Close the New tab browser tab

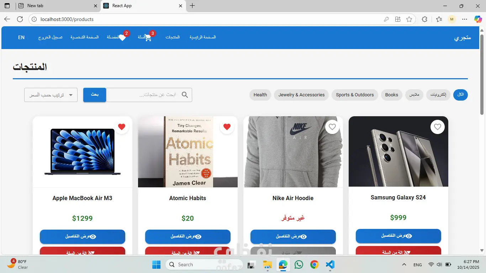[95, 6]
